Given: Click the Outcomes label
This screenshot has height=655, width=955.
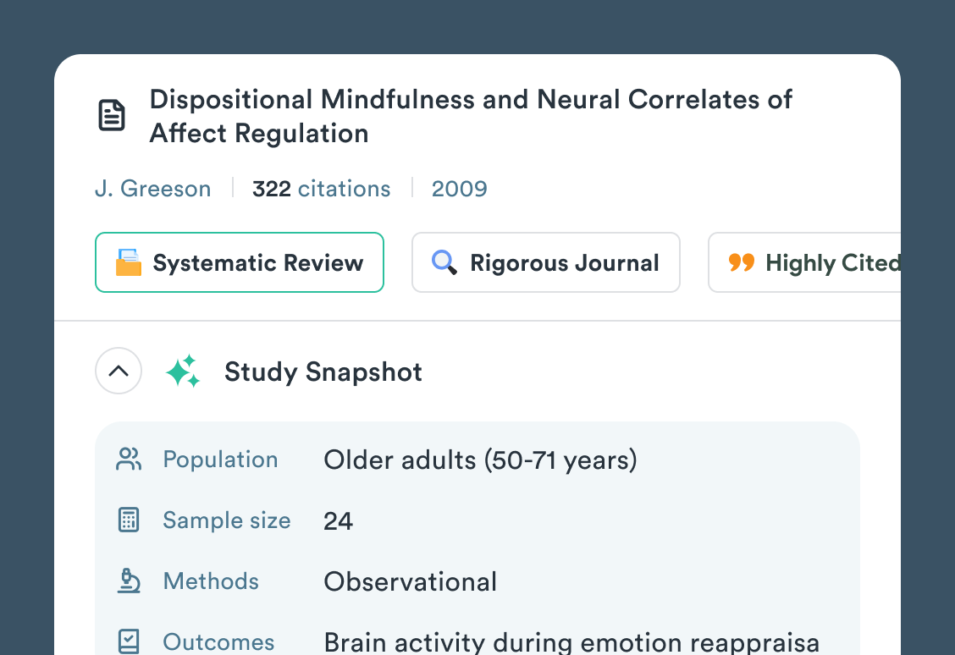Looking at the screenshot, I should (218, 642).
